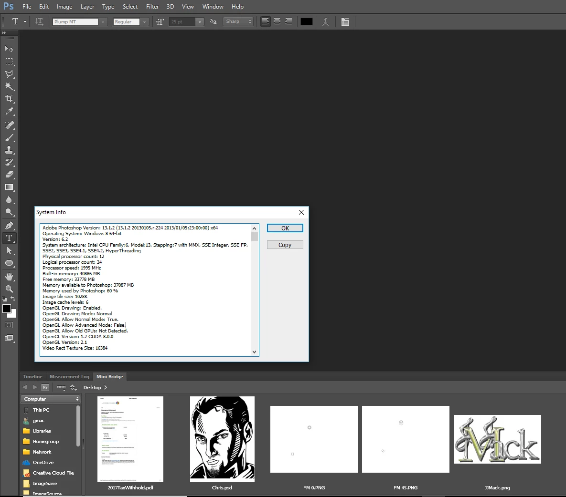The image size is (566, 497).
Task: Open the text color swatch
Action: click(307, 21)
